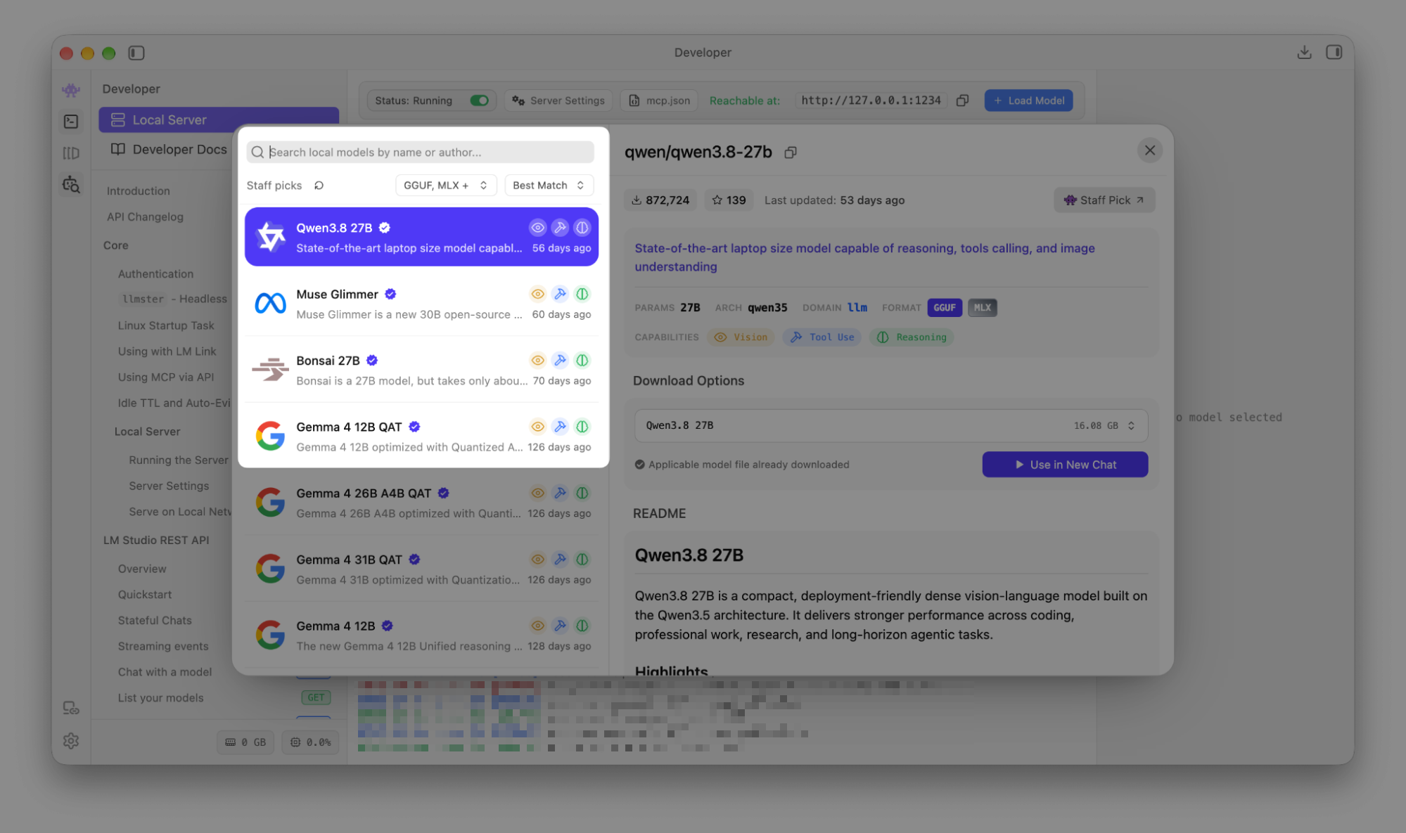Copy the qwen/qwen3.8-27b model name
The width and height of the screenshot is (1406, 833).
click(x=791, y=153)
